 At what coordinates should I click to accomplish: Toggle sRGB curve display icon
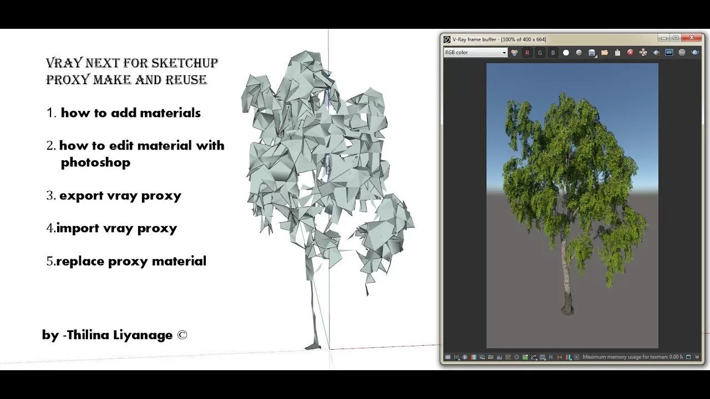[x=534, y=357]
